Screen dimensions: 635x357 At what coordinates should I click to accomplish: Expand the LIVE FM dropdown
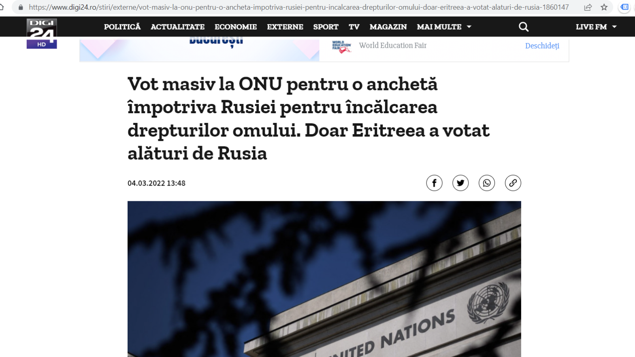[x=596, y=27]
